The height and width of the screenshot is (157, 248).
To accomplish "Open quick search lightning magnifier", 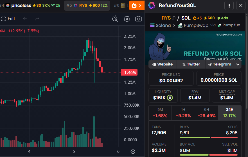I will point(115,19).
